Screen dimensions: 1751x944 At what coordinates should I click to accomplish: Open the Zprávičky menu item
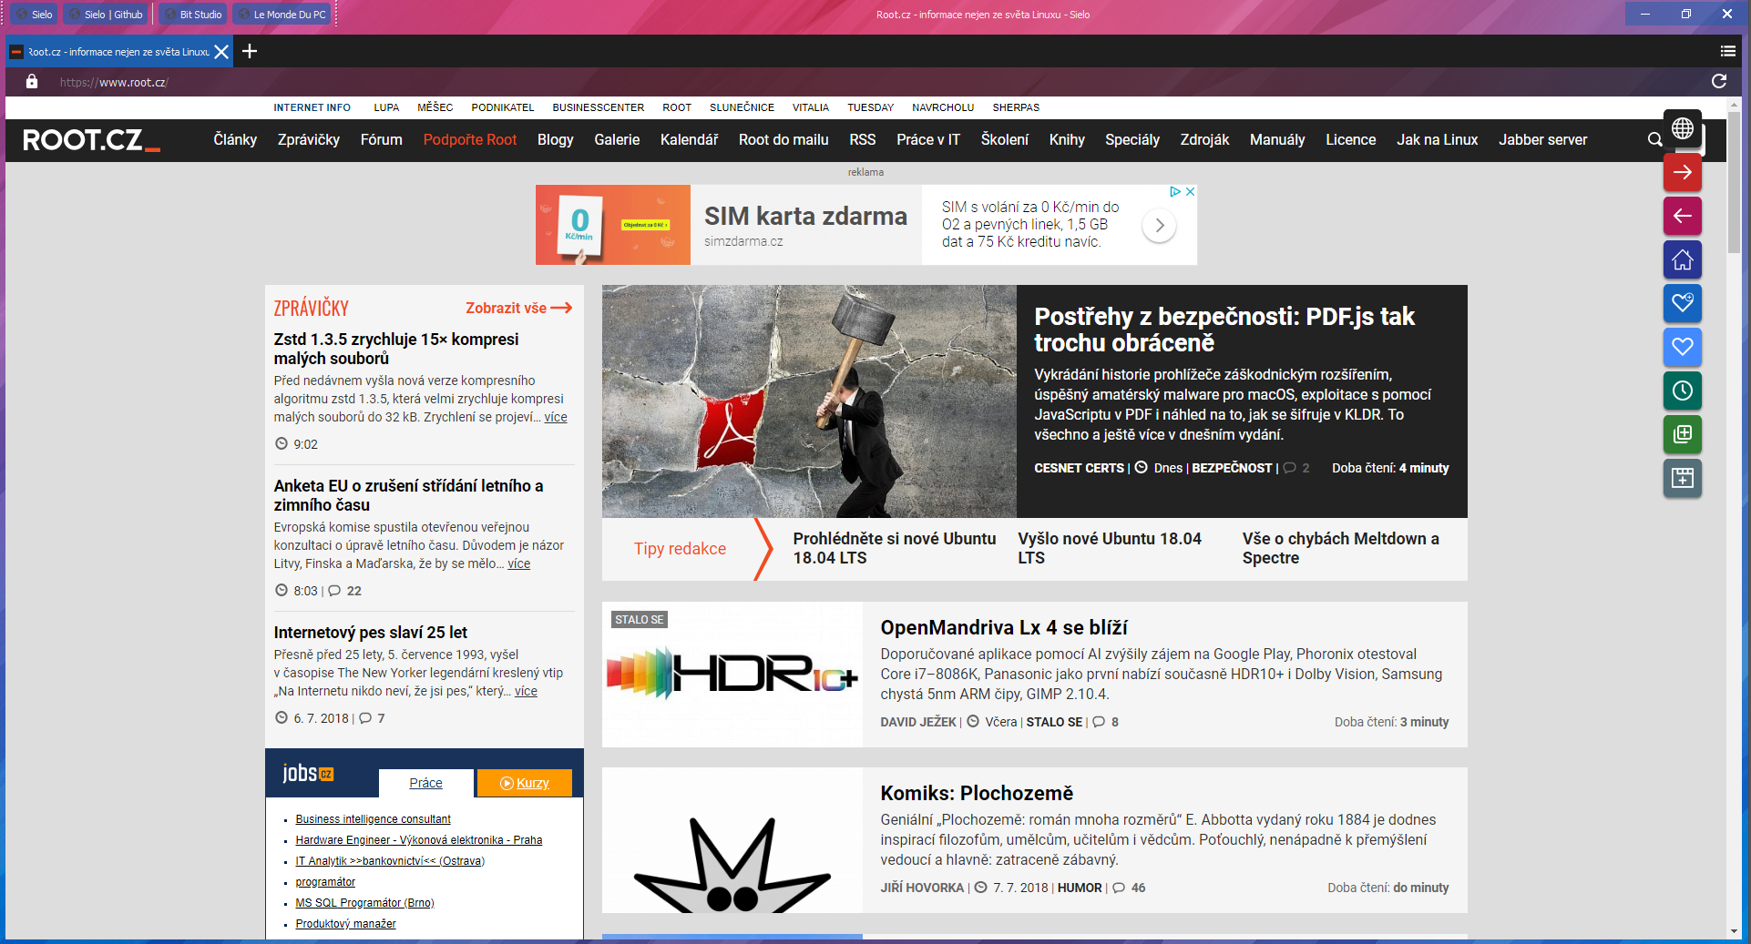point(309,139)
